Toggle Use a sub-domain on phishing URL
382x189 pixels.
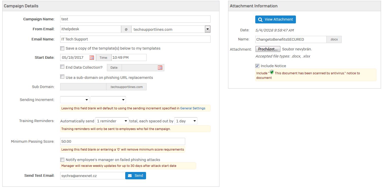click(x=62, y=77)
